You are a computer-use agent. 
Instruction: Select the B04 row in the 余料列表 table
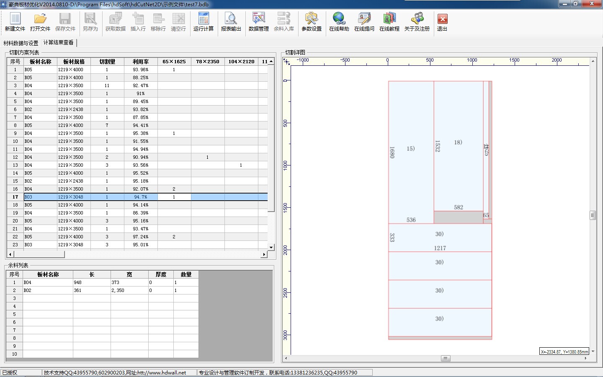[48, 282]
